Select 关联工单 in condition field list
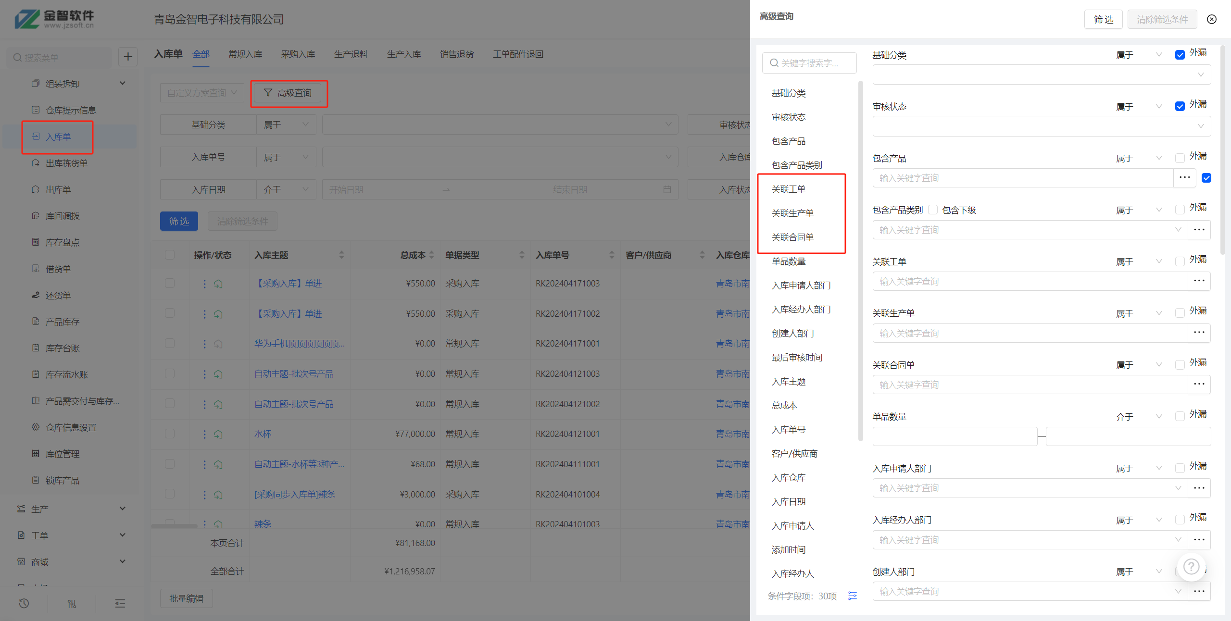 (789, 189)
